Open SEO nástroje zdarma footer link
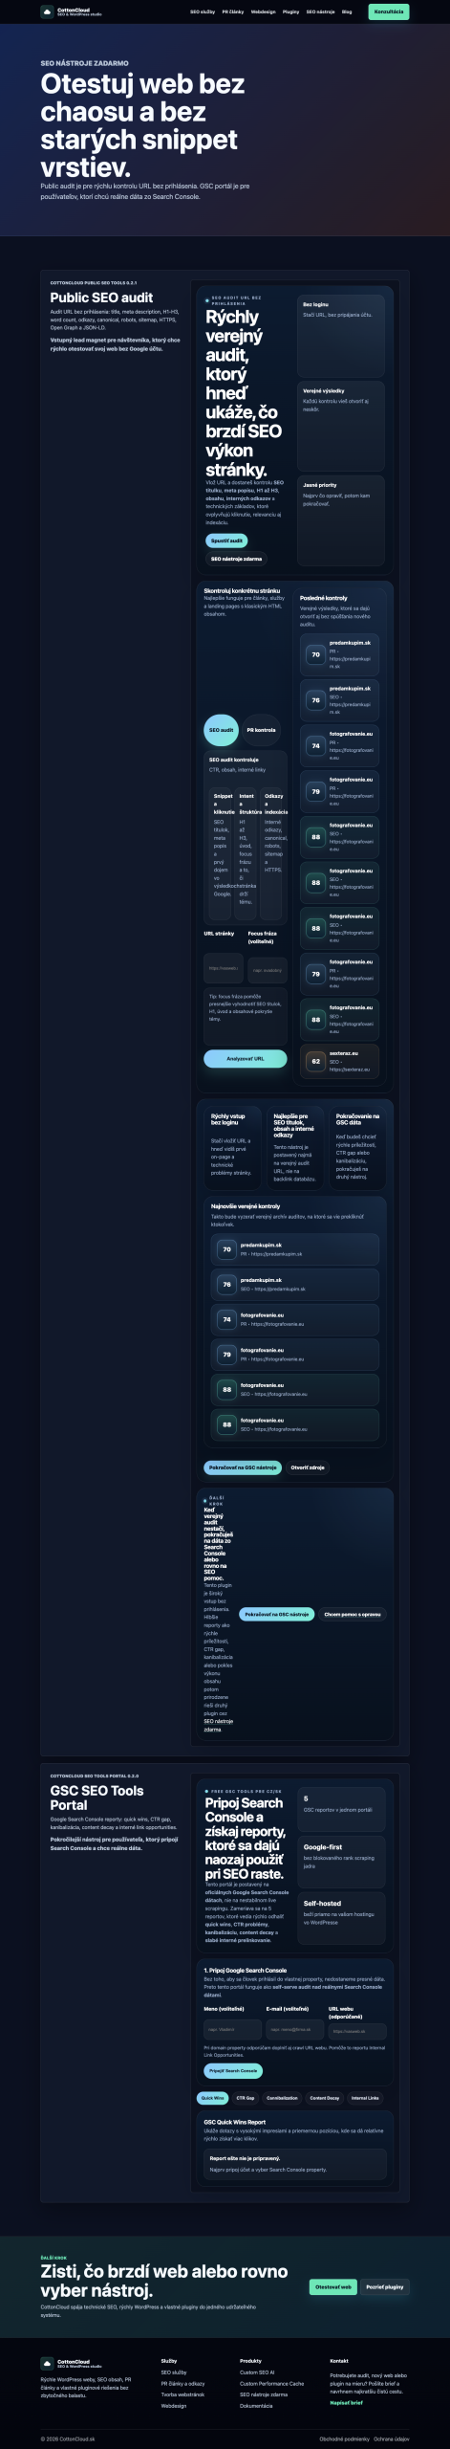 [264, 2394]
